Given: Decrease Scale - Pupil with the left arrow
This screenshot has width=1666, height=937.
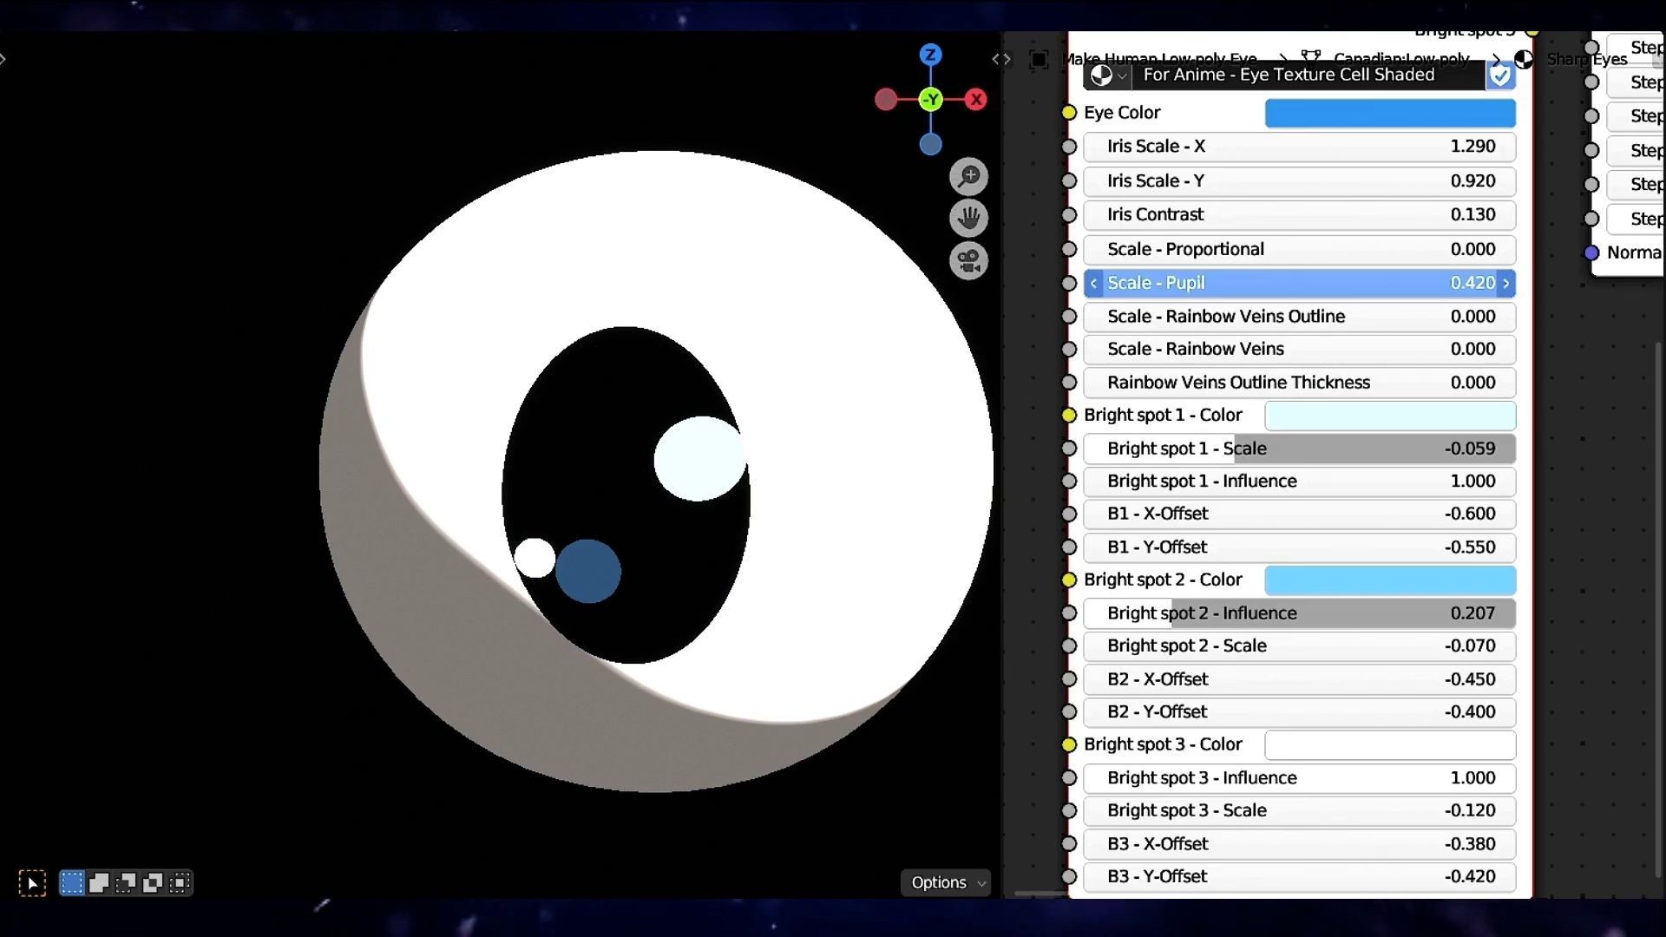Looking at the screenshot, I should 1093,284.
